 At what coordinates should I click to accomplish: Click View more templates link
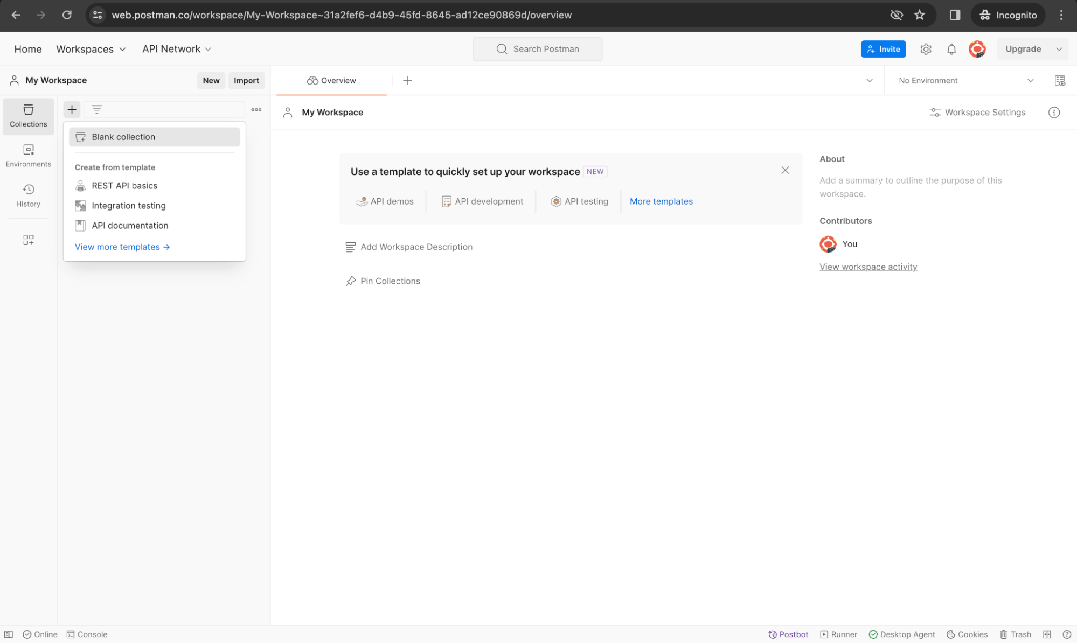tap(122, 247)
